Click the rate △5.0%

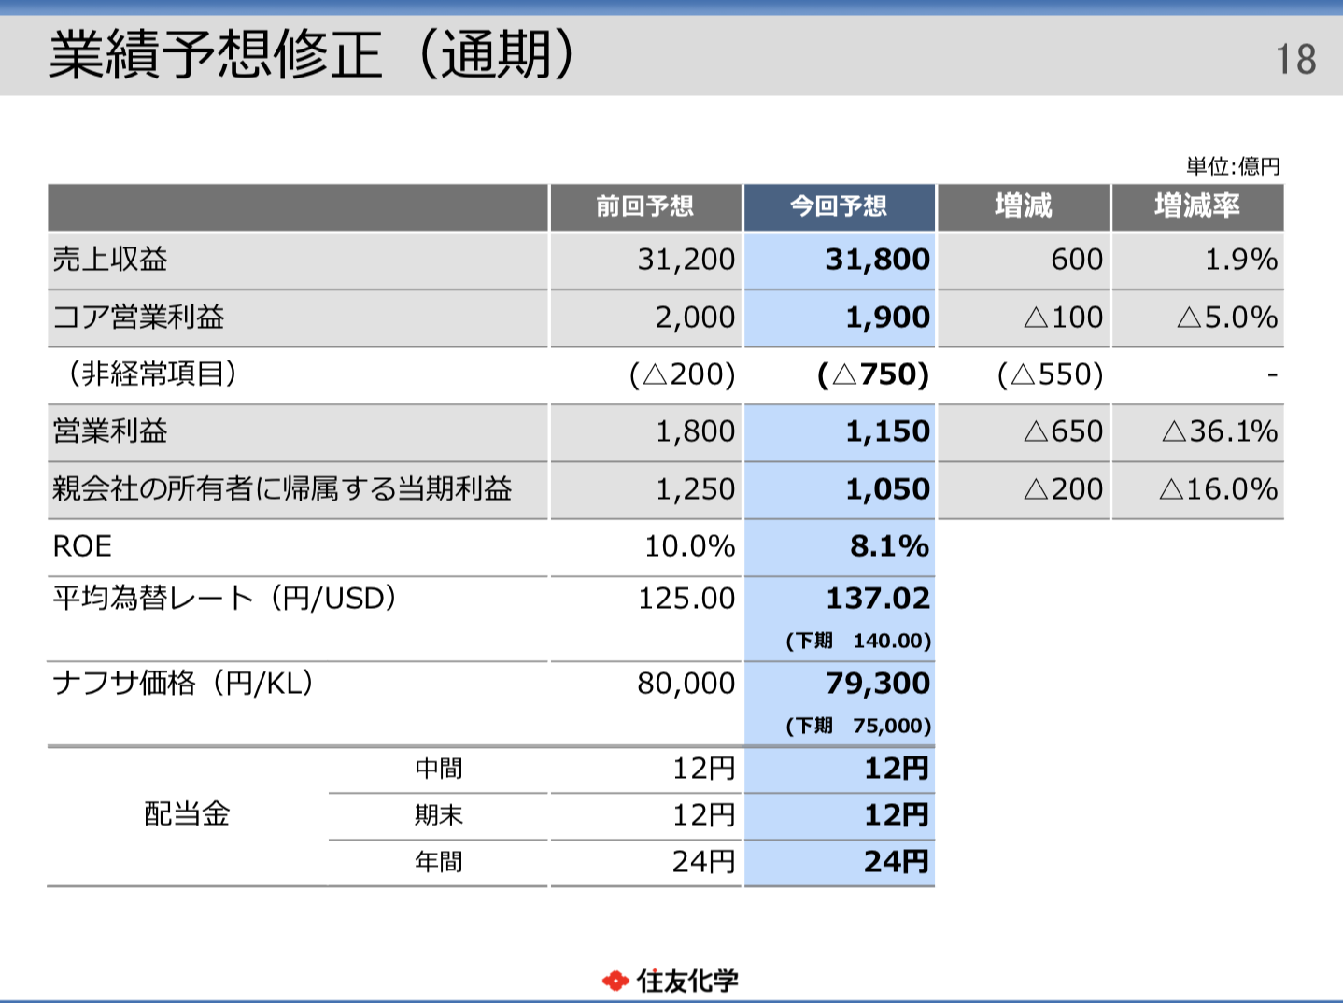(1228, 318)
